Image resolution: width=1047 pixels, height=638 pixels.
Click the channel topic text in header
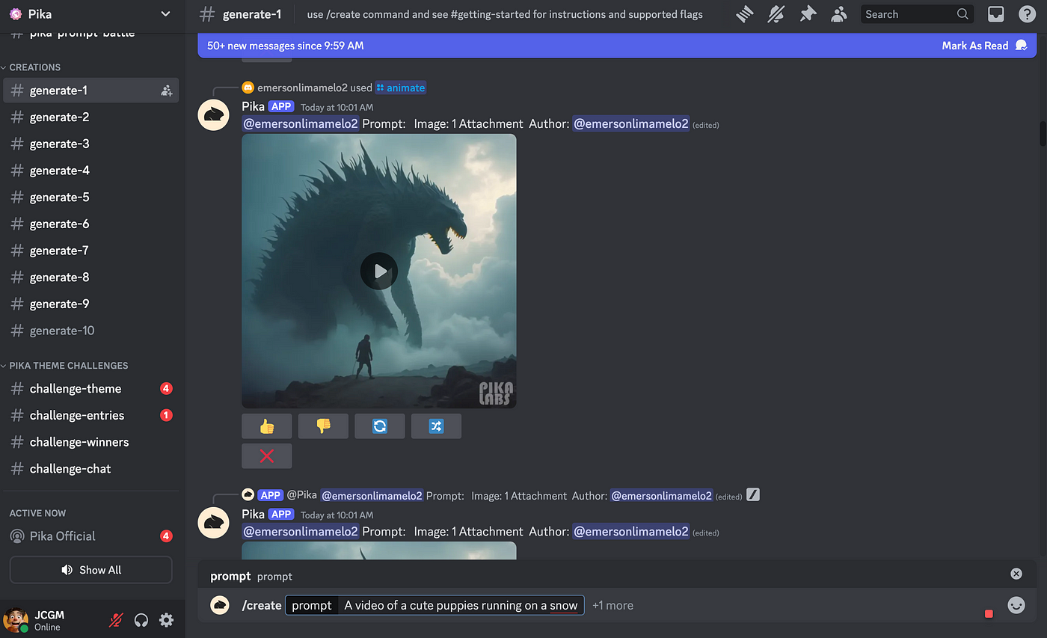pyautogui.click(x=505, y=14)
